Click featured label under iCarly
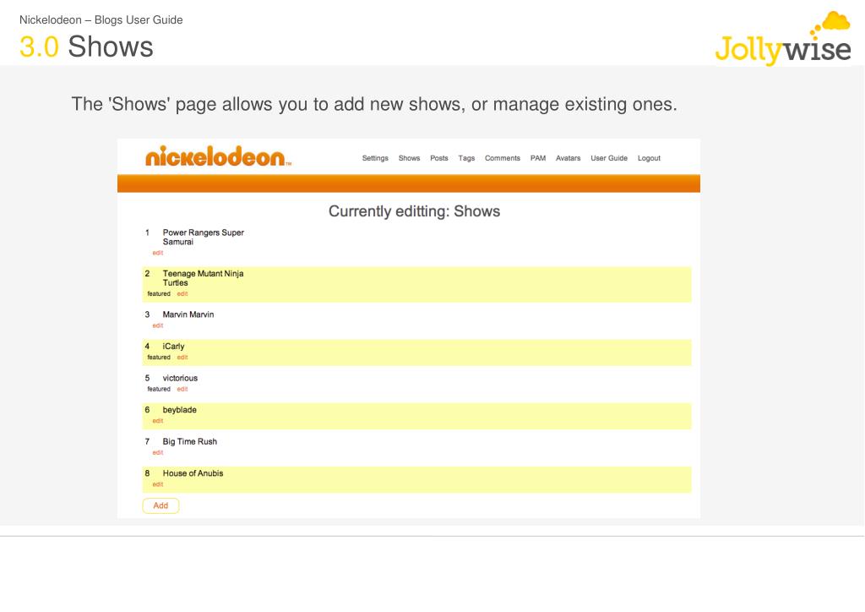 159,357
